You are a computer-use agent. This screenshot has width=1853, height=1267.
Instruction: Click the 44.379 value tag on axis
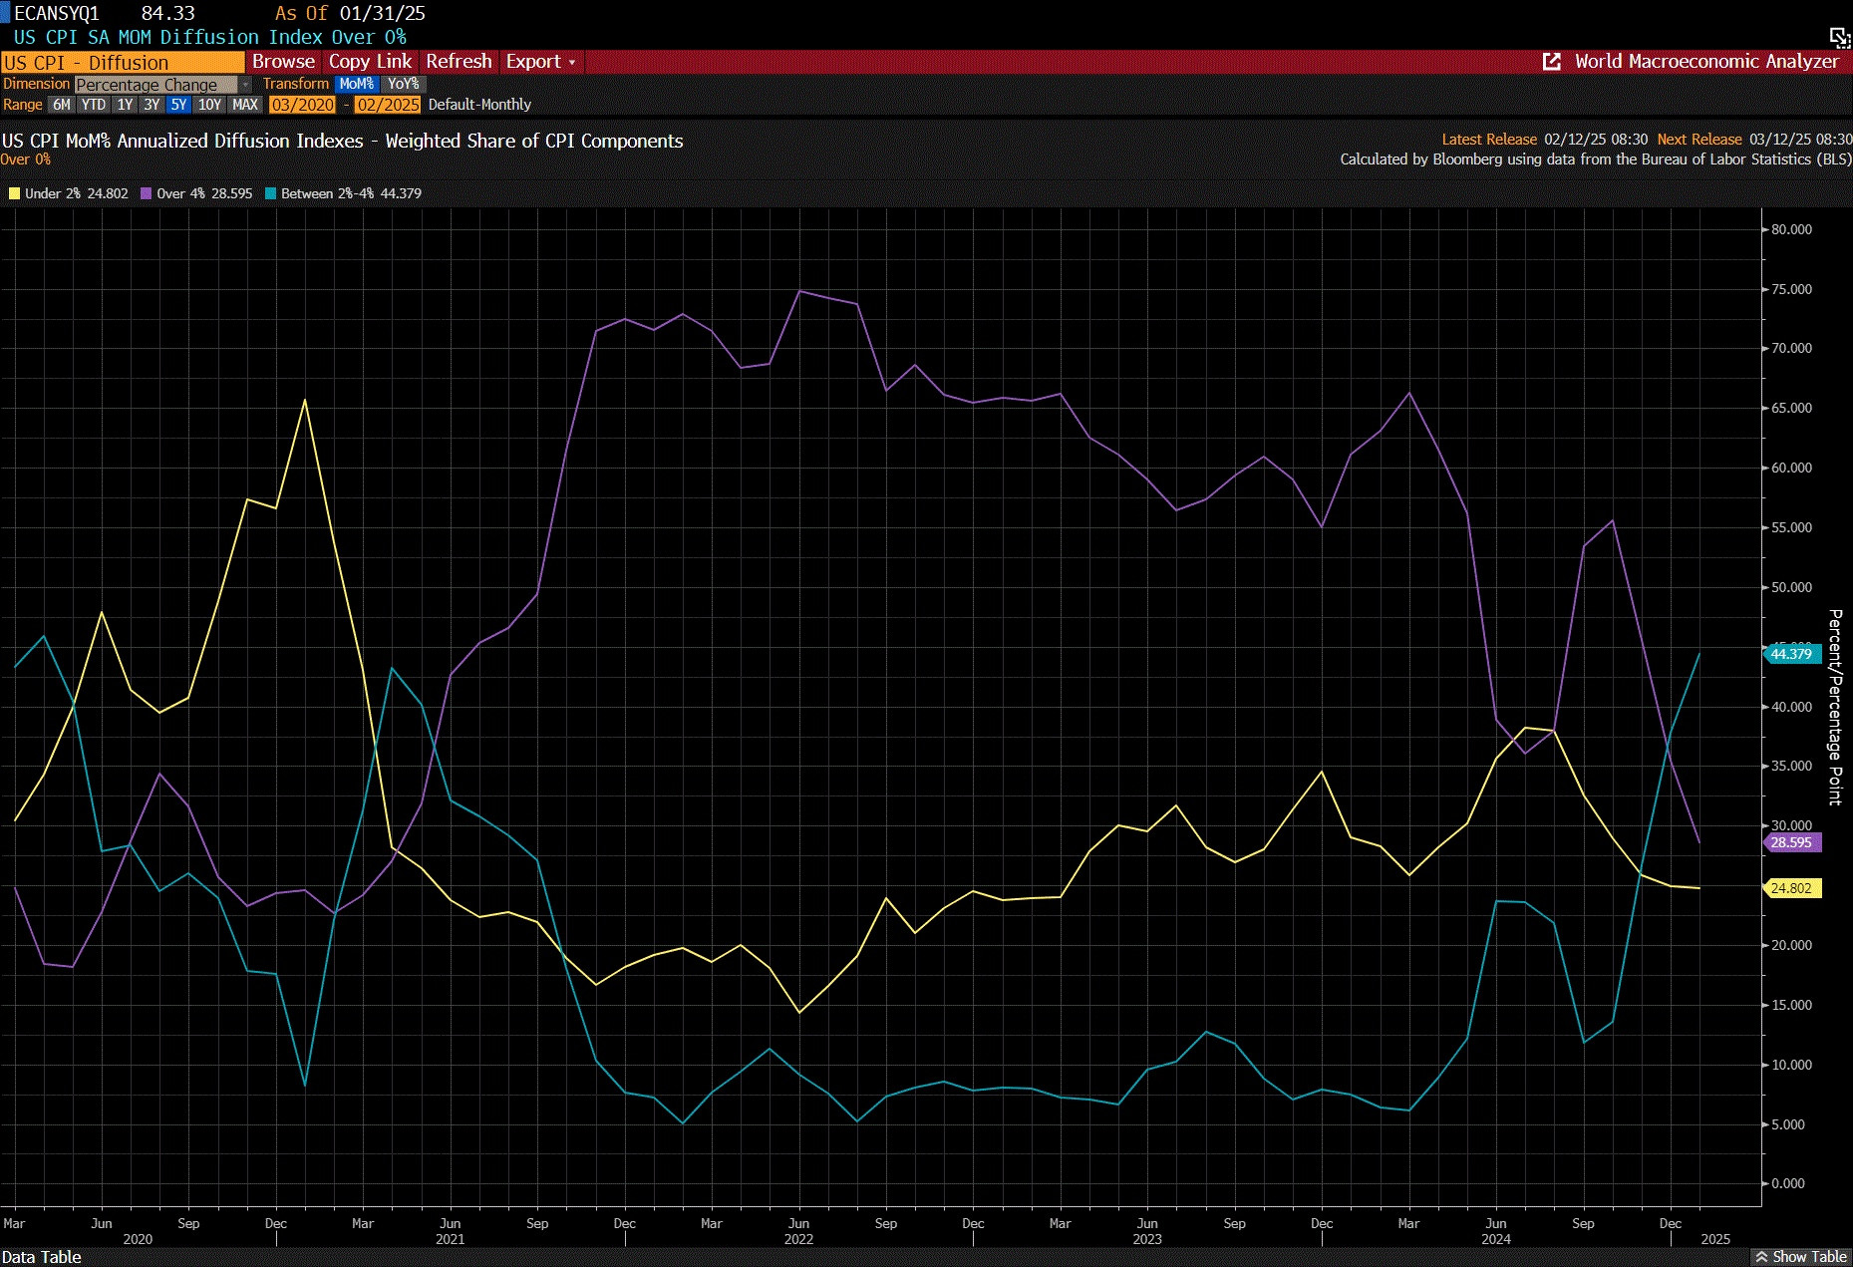click(1791, 654)
